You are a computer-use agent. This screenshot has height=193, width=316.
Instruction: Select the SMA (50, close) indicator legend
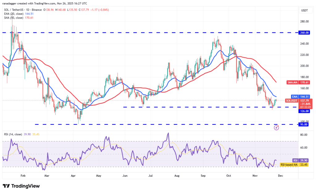point(14,18)
